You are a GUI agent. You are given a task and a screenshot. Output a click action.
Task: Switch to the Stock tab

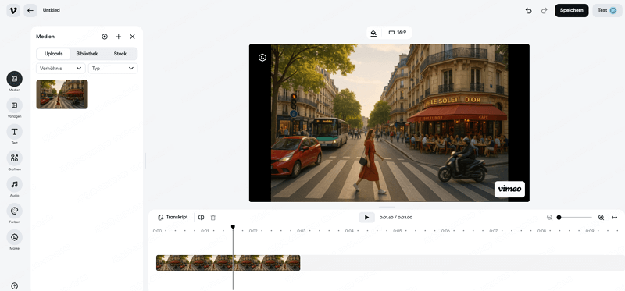(x=120, y=54)
